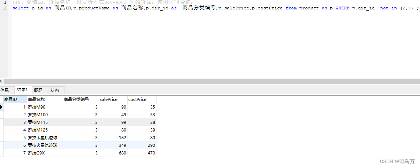Select the cell 罗技M115
Image resolution: width=420 pixels, height=167 pixels.
[x=45, y=122]
